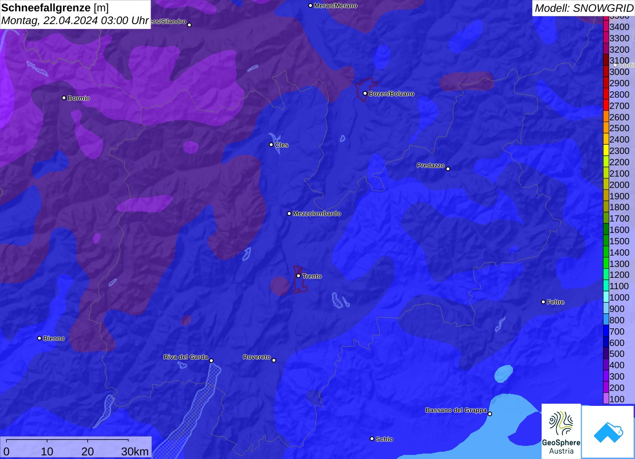Pick the 2100 m lime legend swatch
Screen dimensions: 635x459
coord(606,173)
